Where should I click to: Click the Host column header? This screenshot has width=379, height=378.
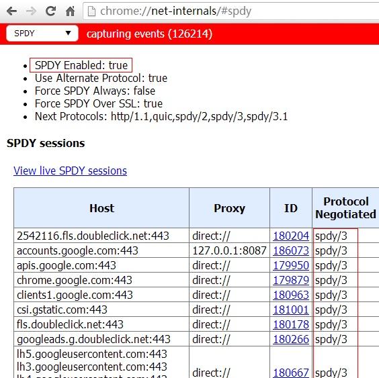101,208
